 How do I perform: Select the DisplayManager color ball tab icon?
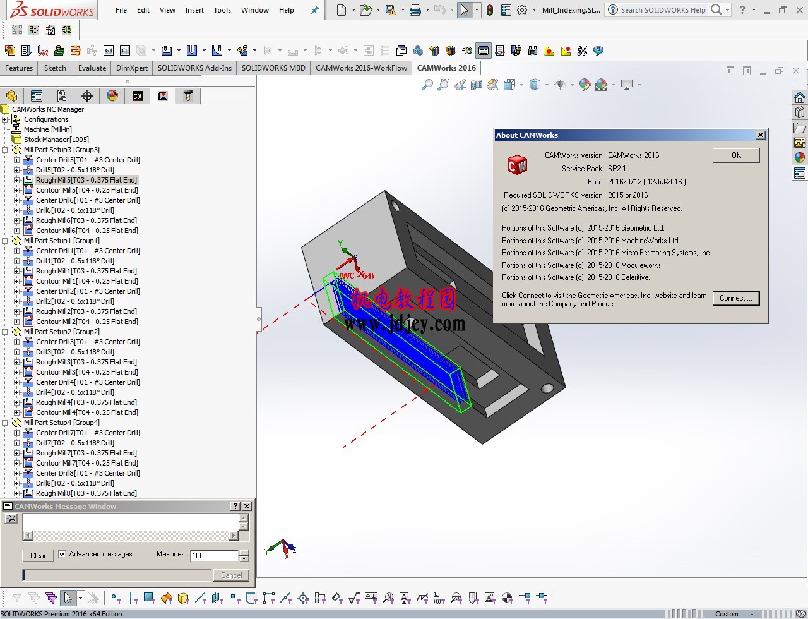click(112, 96)
